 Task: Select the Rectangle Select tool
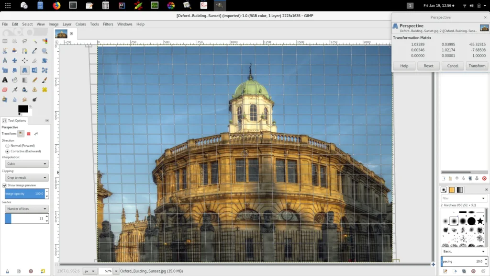click(5, 41)
